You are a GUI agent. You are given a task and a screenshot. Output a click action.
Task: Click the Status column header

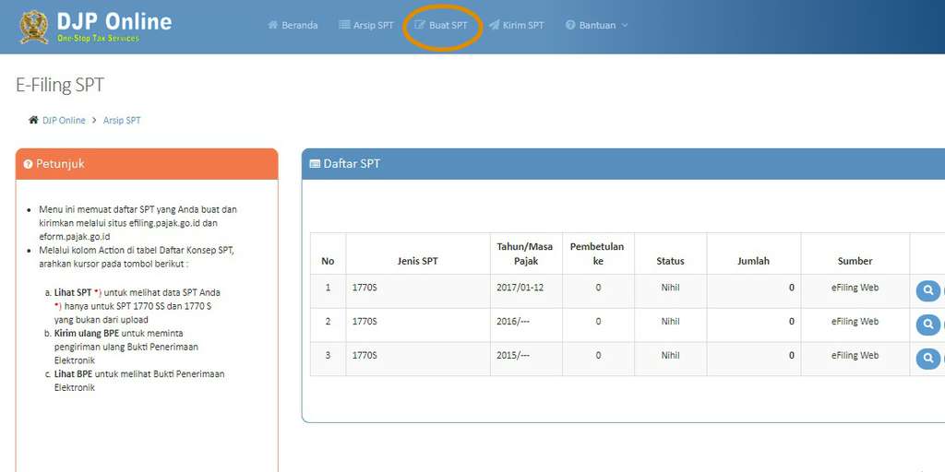[x=670, y=261]
